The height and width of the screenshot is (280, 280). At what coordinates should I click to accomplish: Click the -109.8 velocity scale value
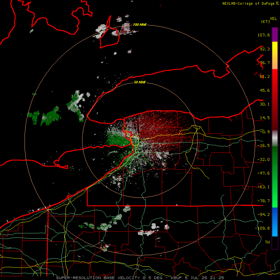point(262,228)
